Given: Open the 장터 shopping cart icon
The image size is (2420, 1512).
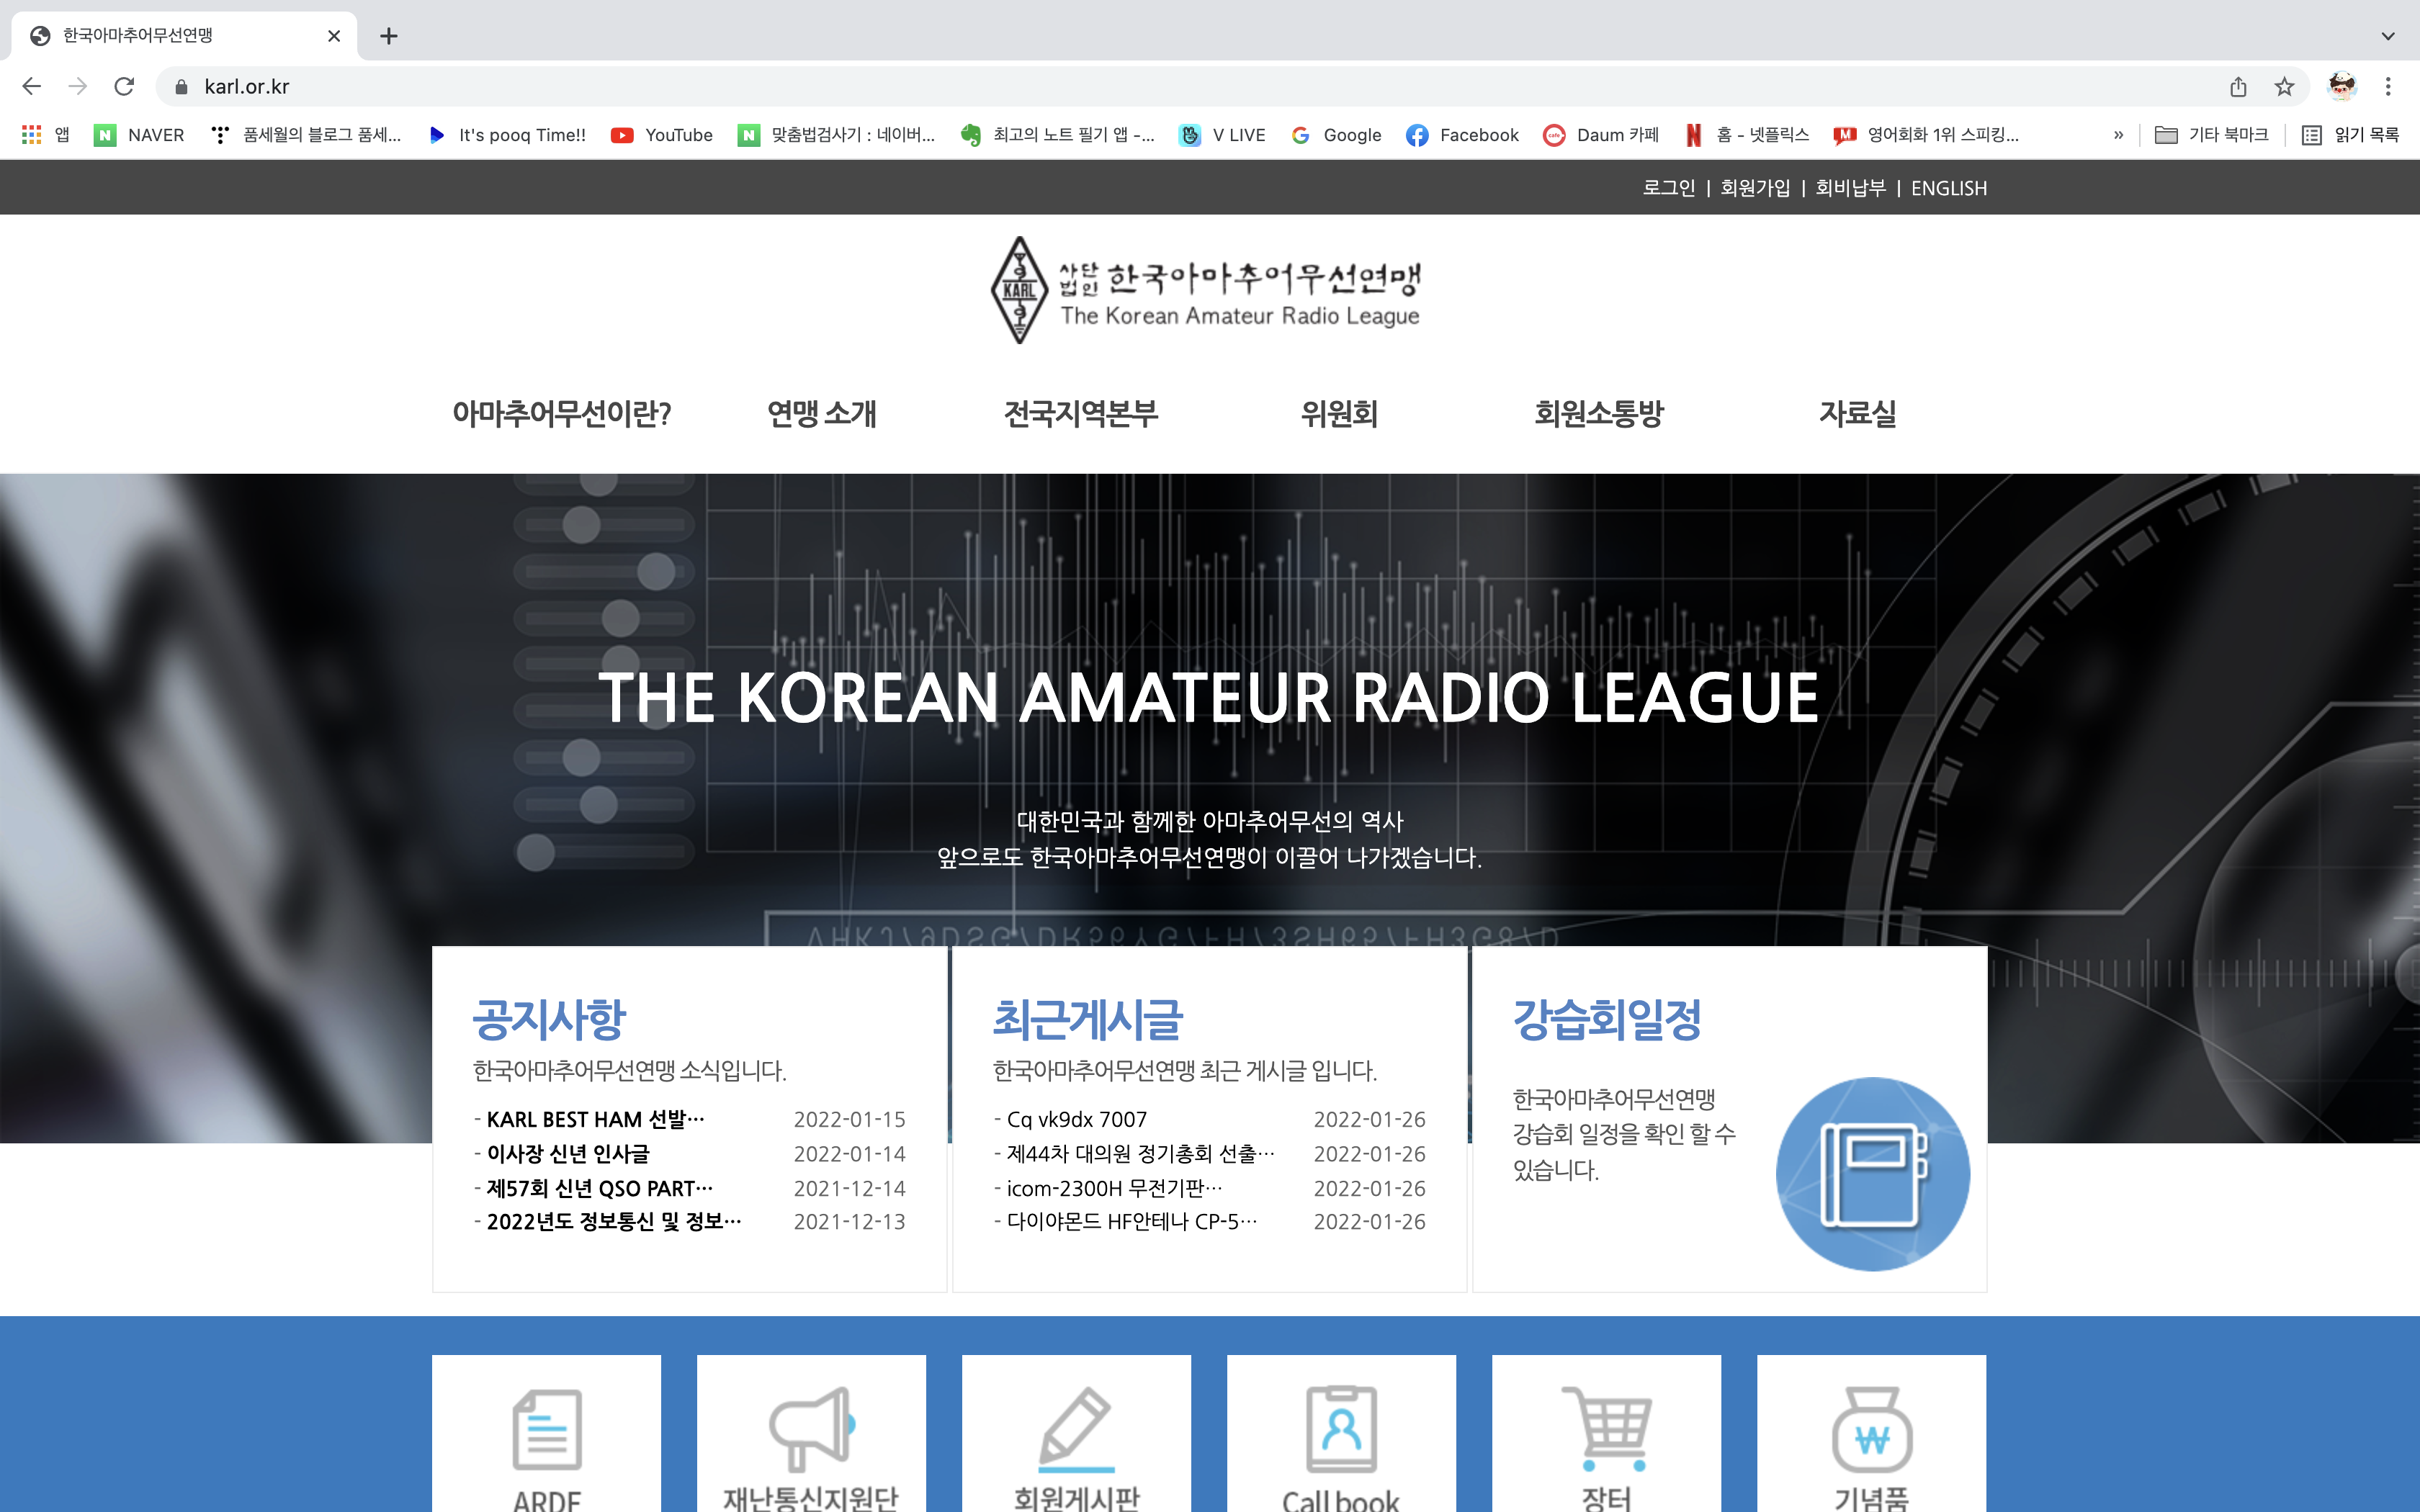Looking at the screenshot, I should coord(1606,1428).
